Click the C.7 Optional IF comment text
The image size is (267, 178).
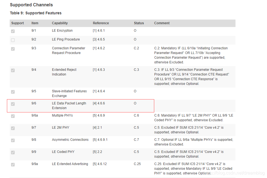tap(193, 142)
